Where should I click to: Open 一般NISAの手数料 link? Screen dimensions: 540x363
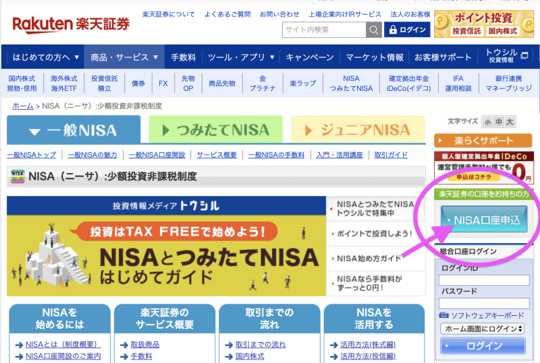pos(277,155)
